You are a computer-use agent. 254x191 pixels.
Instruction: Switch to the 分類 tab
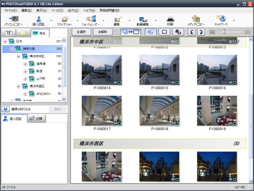point(37,119)
